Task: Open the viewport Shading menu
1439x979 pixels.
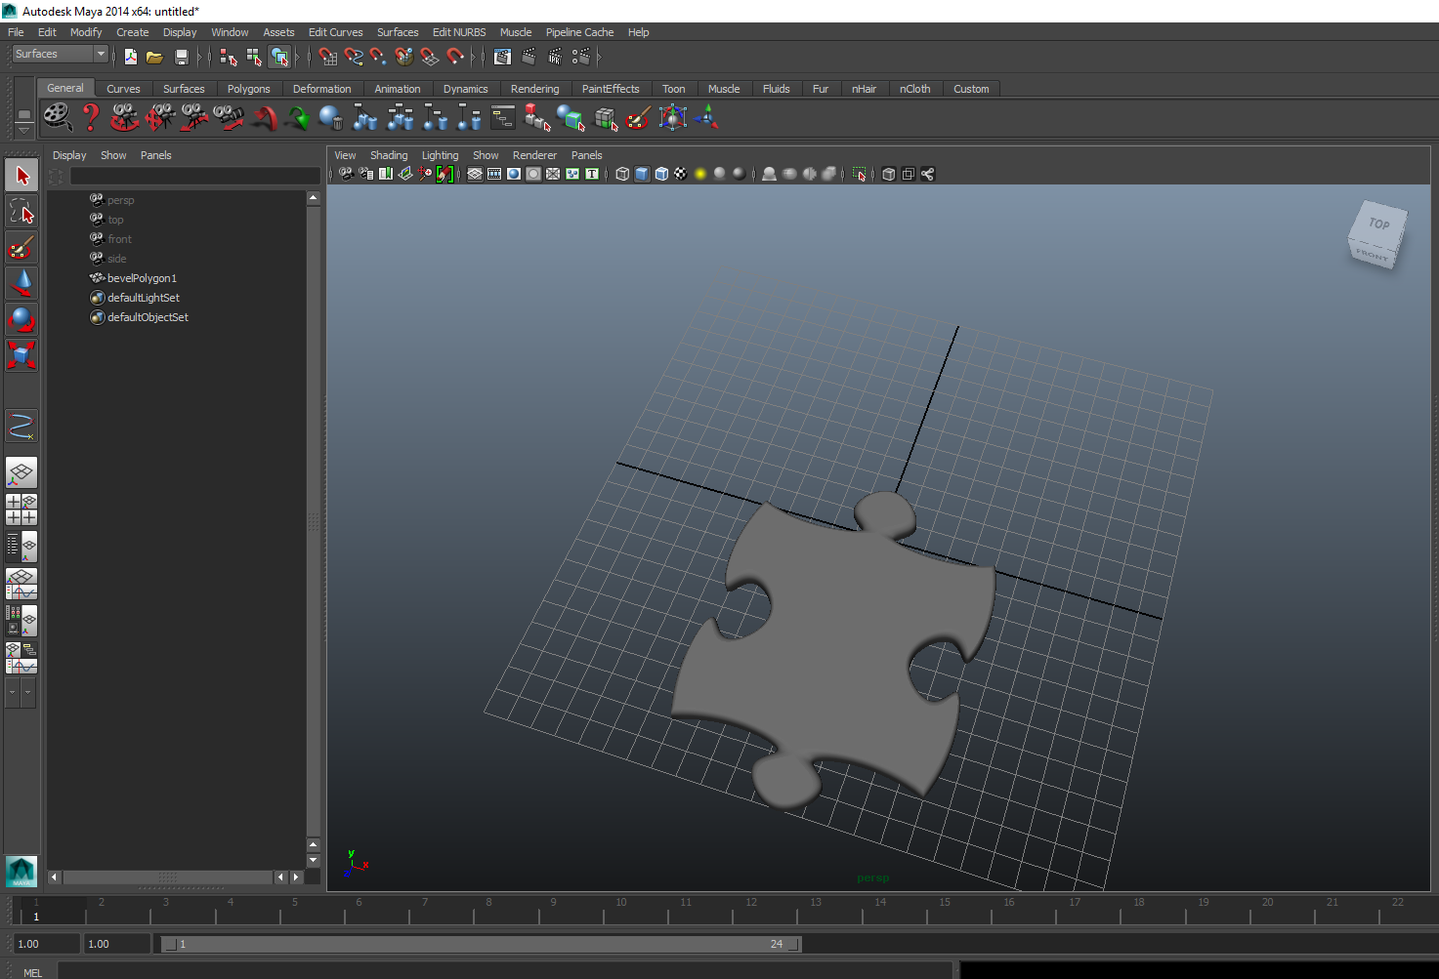Action: (x=389, y=155)
